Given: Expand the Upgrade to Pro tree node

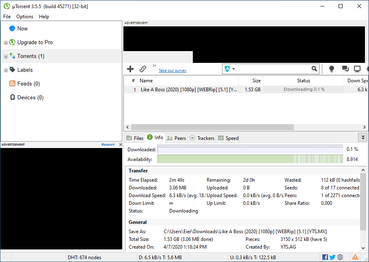Looking at the screenshot, I should click(x=6, y=43).
